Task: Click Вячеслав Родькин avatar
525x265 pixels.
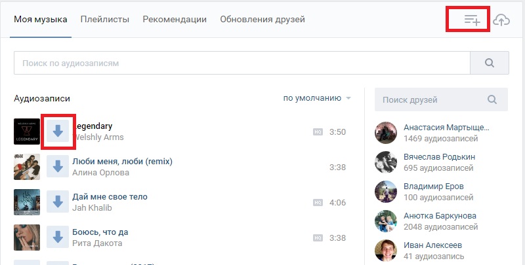Action: pos(386,162)
